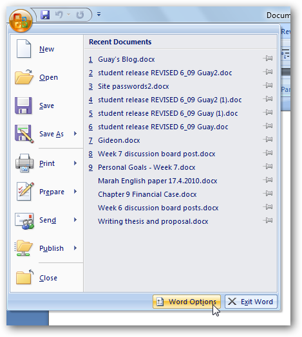
Task: Click the options icon on Word Options button
Action: pyautogui.click(x=160, y=302)
